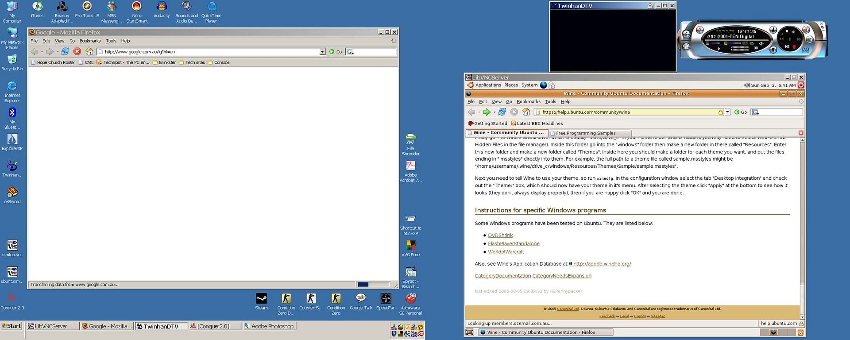Click the S button on TwinhanDTV remote
The height and width of the screenshot is (340, 850).
click(686, 34)
